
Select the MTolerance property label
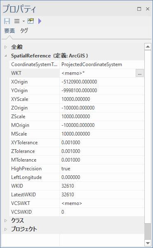tap(24, 160)
